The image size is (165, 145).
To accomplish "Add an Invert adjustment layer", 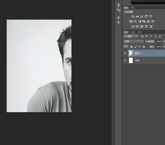I will coord(133,26).
